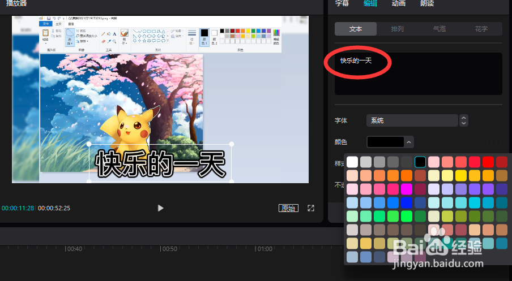Switch to the 动画 tab

click(x=398, y=3)
